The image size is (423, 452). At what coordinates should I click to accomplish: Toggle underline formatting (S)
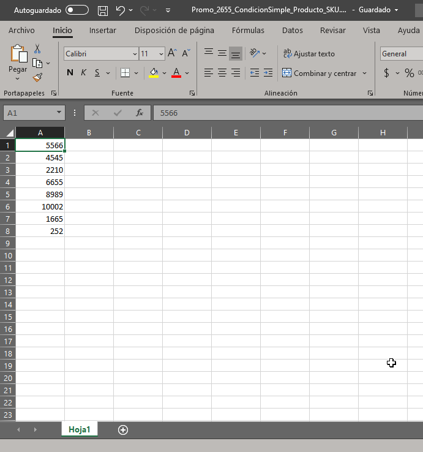(x=97, y=73)
